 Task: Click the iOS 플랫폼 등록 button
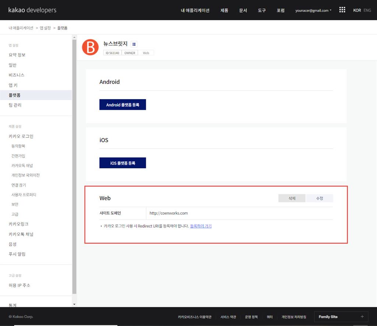point(123,163)
